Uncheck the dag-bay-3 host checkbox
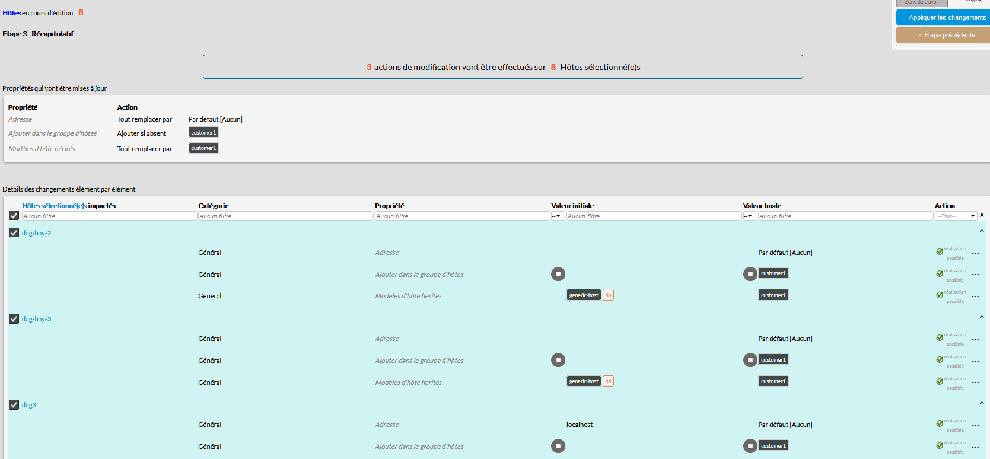990x459 pixels. pyautogui.click(x=14, y=319)
